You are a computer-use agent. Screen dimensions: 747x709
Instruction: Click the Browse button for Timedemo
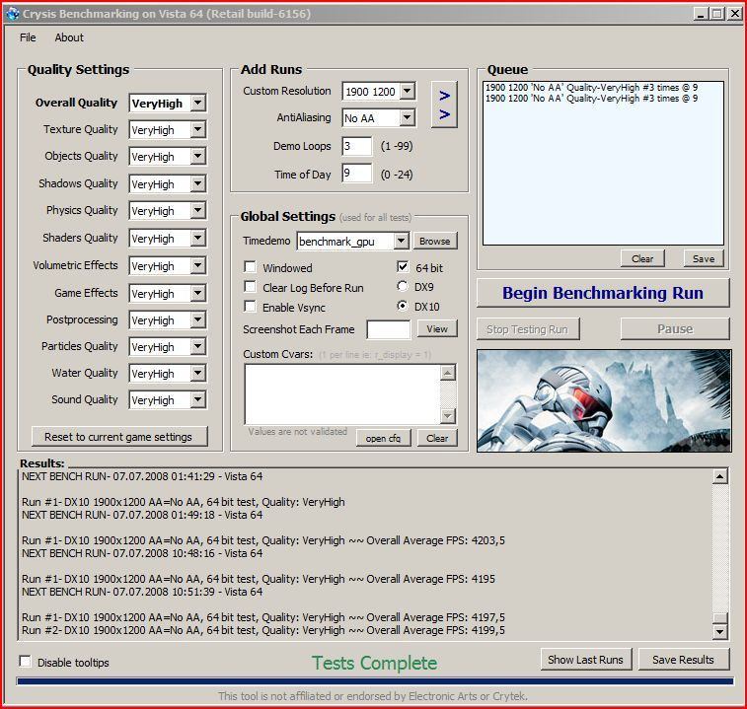click(435, 241)
